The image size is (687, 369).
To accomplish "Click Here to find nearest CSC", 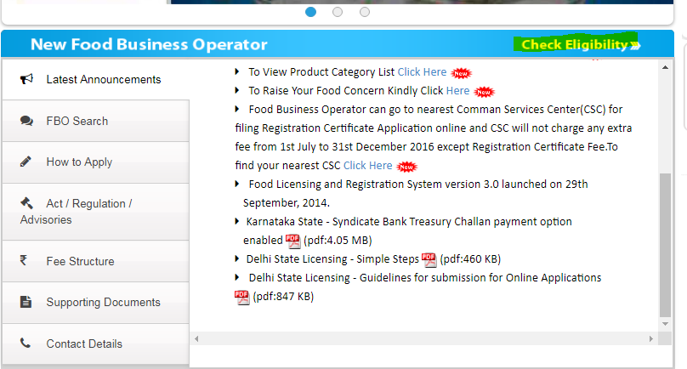I will point(367,165).
